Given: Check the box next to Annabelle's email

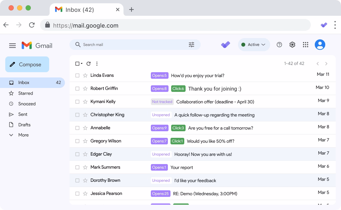Looking at the screenshot, I should click(77, 128).
